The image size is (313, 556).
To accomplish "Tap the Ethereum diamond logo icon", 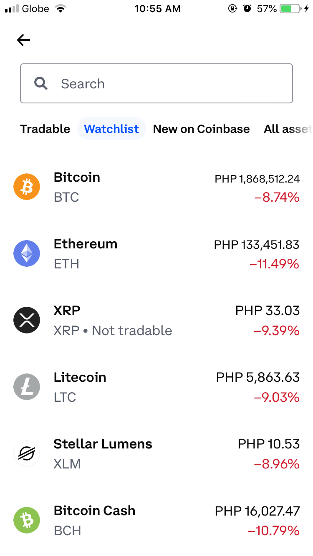I will [x=27, y=253].
